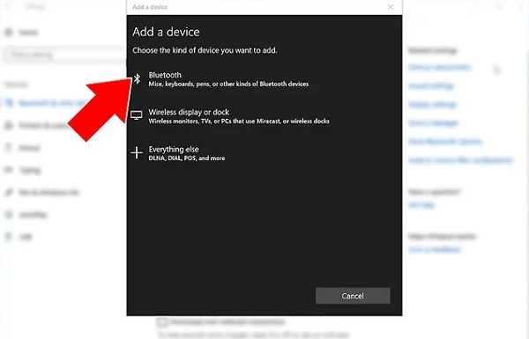Close the Add a device window
Screen dimensions: 529x339
[x=391, y=7]
